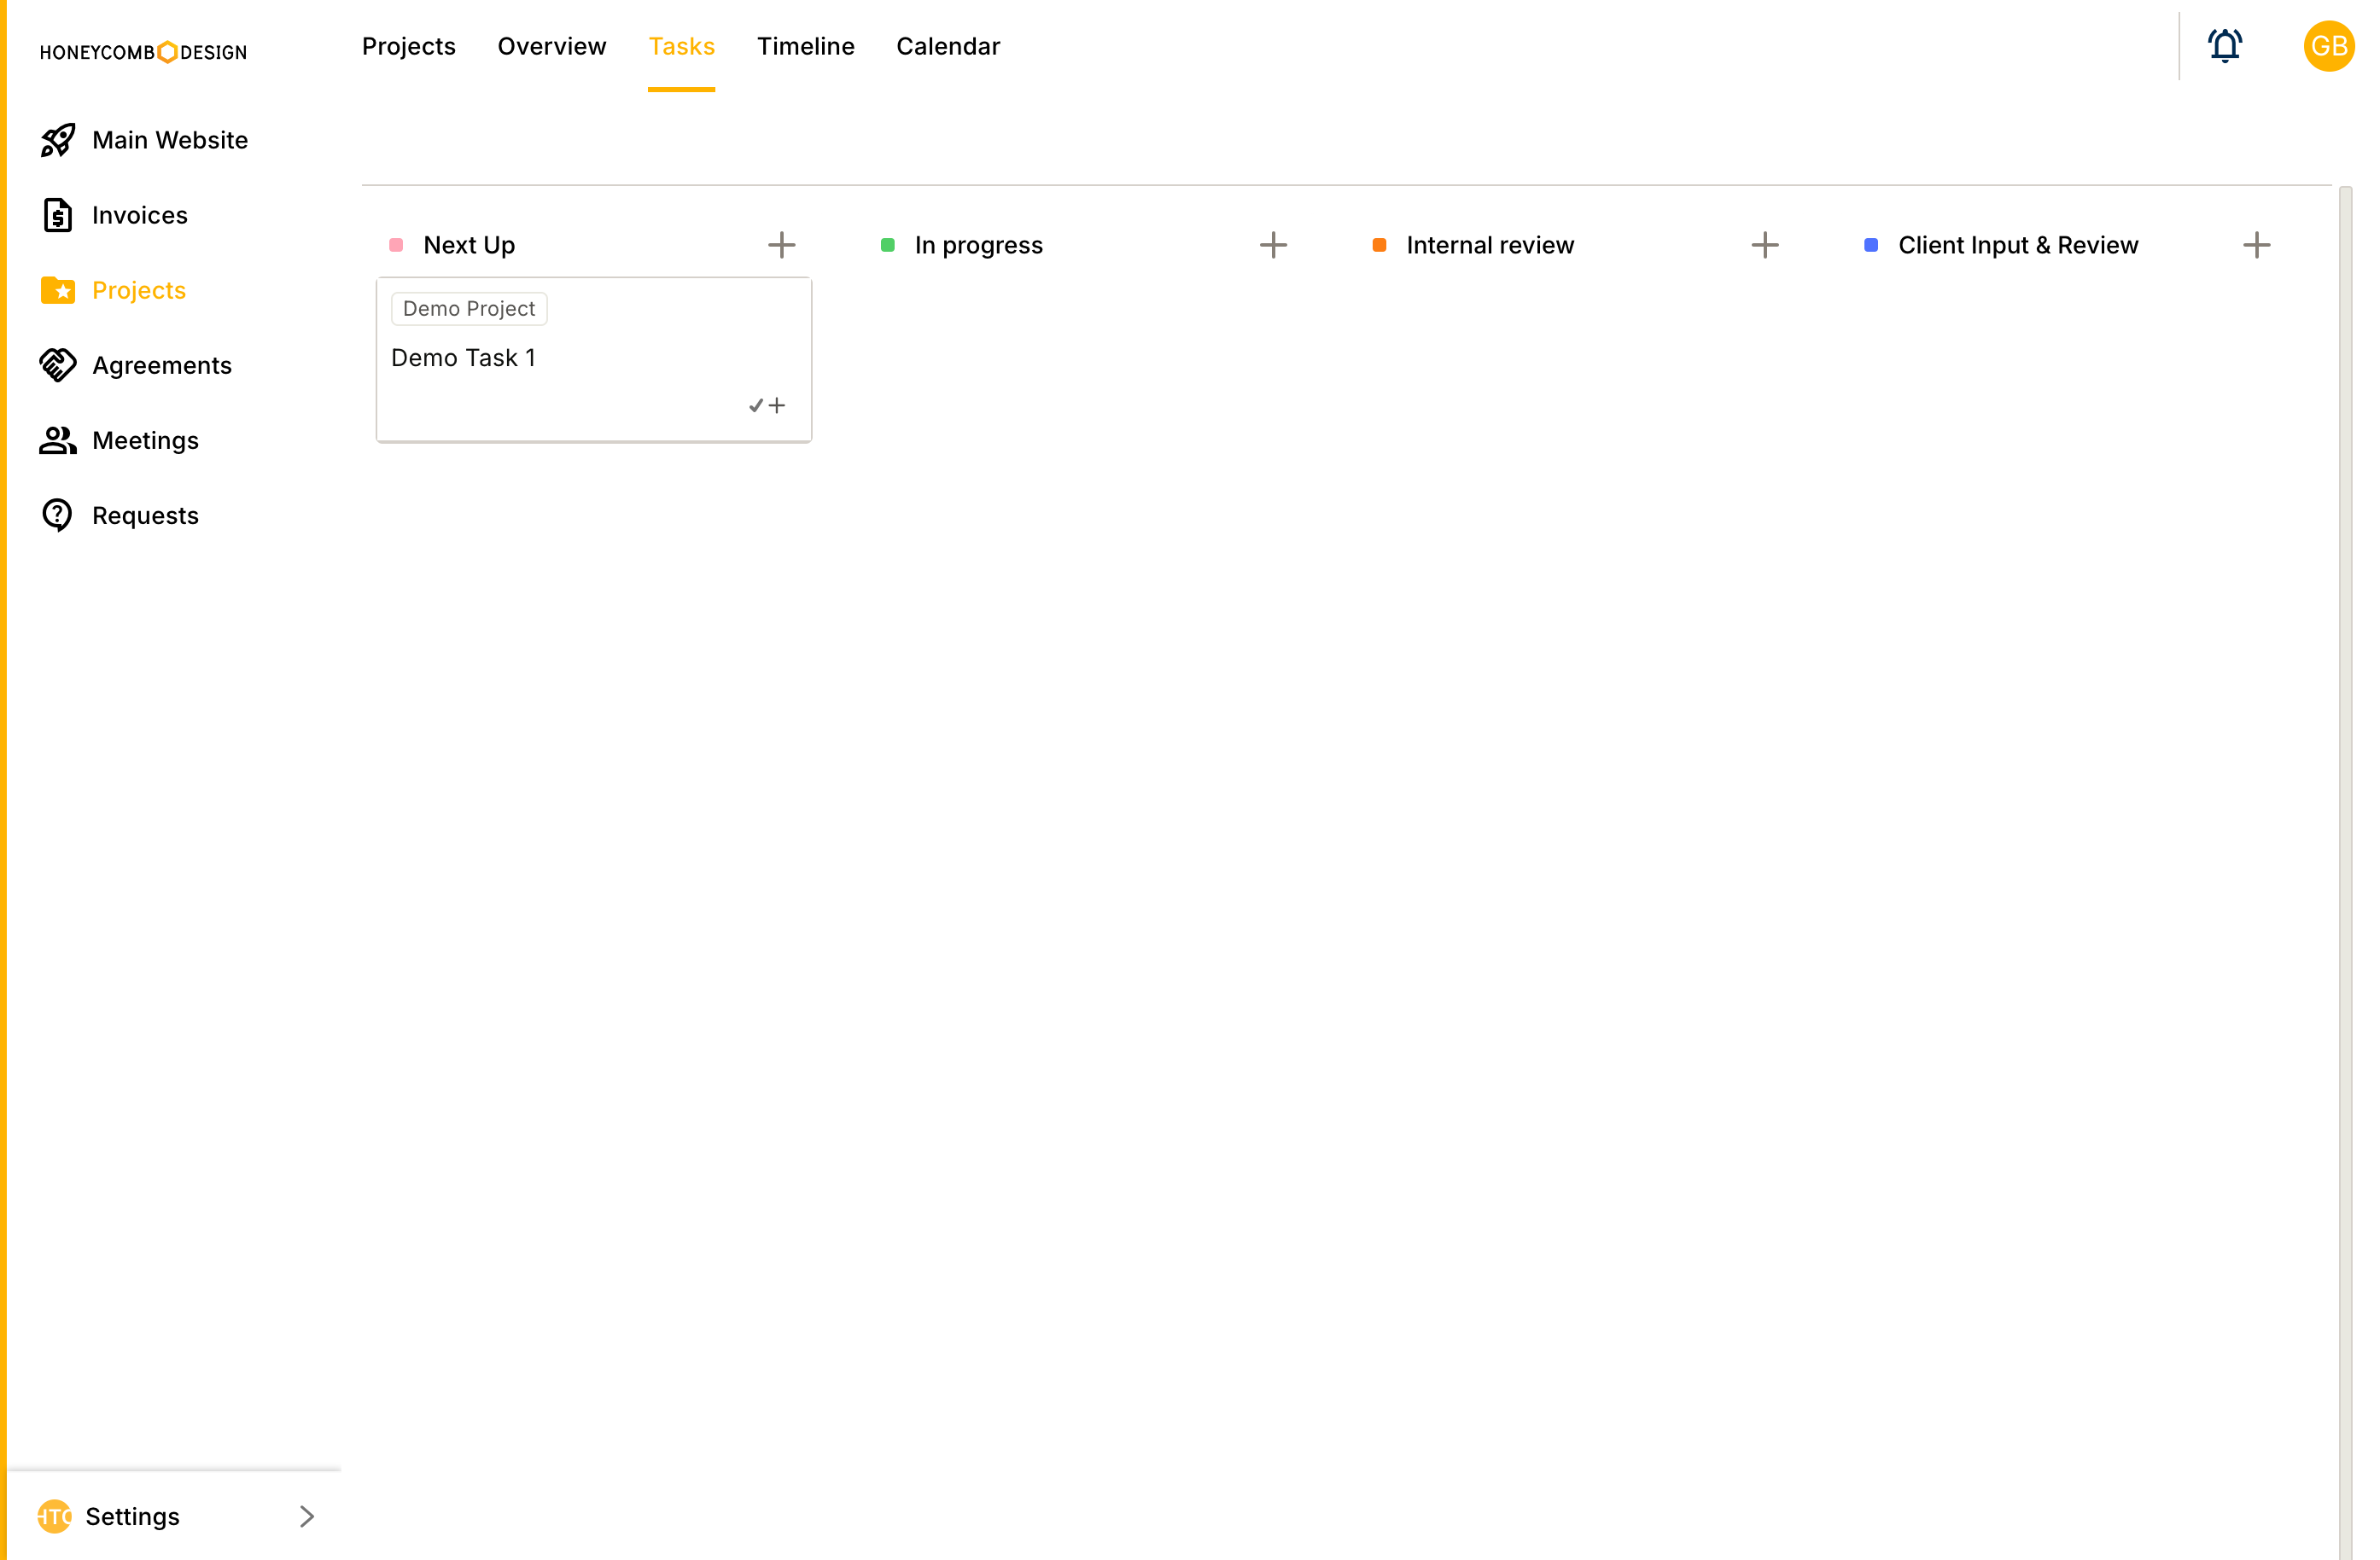Click the Requests question icon
Viewport: 2380px width, 1560px height.
[58, 515]
